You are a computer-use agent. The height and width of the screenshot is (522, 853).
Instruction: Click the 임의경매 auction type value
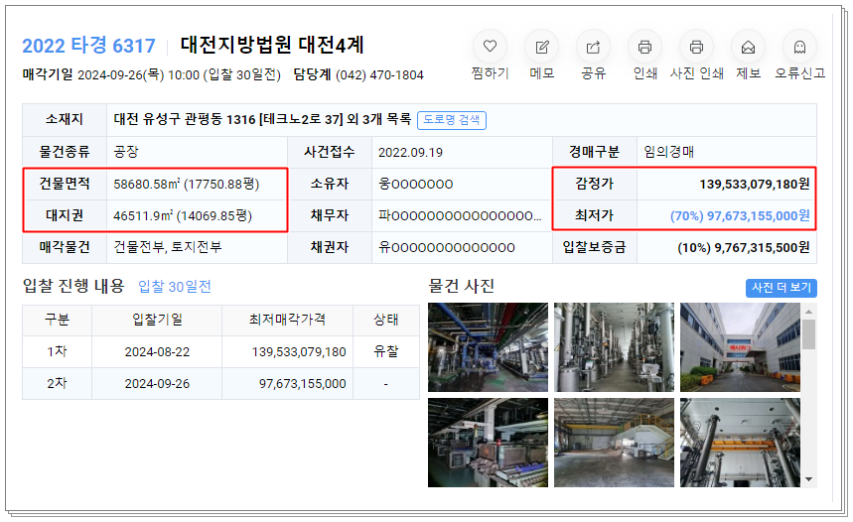tap(668, 152)
